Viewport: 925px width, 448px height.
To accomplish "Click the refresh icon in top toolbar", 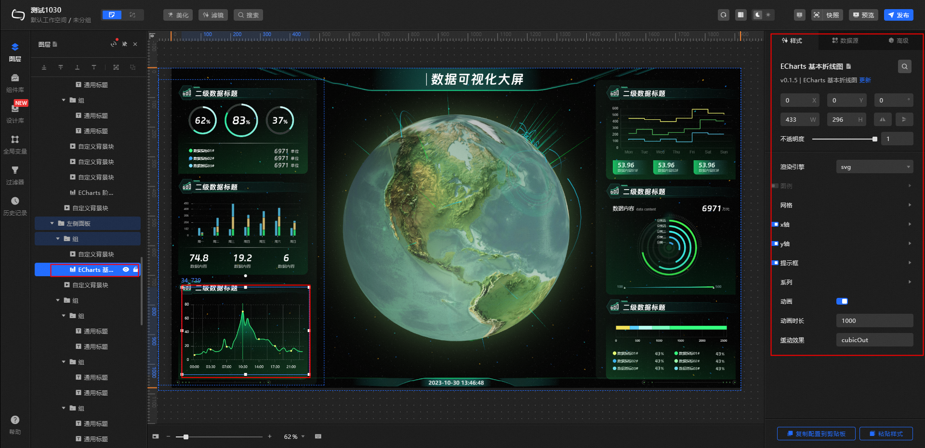I will 723,15.
